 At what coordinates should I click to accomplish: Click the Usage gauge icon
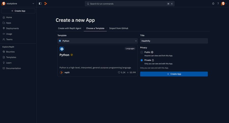(4, 34)
